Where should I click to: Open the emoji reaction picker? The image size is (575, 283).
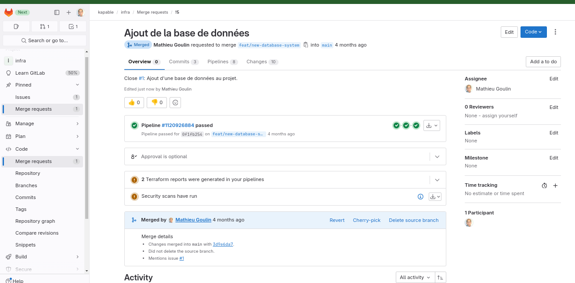(x=175, y=102)
